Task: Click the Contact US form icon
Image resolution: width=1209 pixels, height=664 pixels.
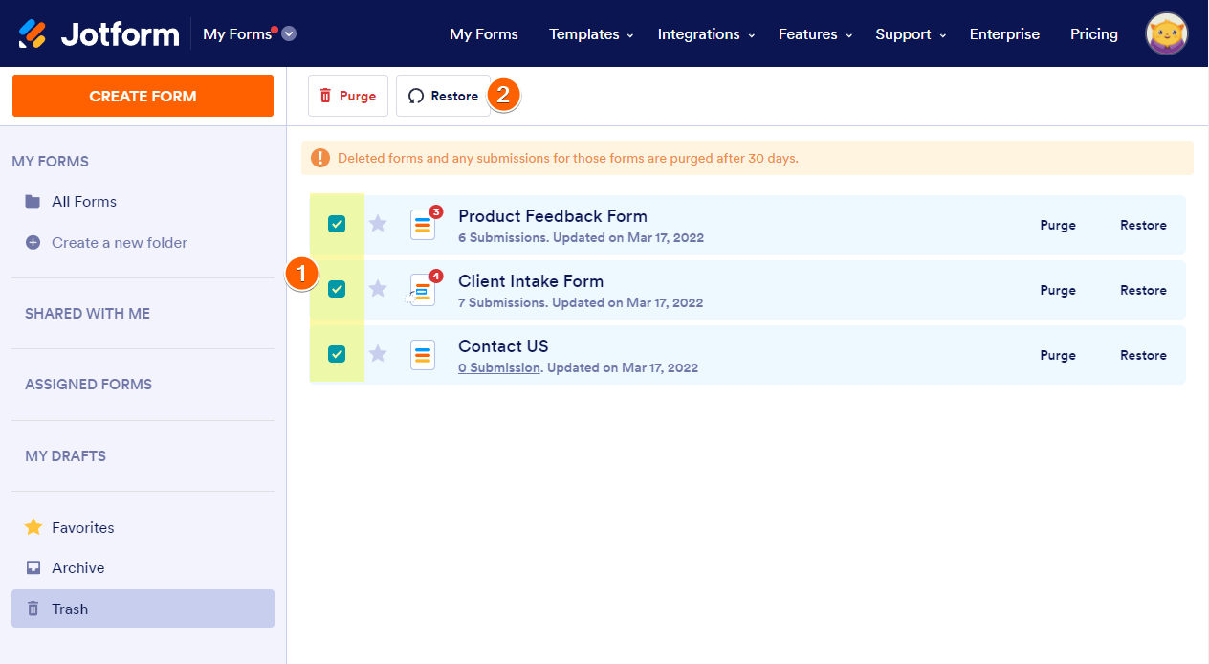Action: point(422,354)
